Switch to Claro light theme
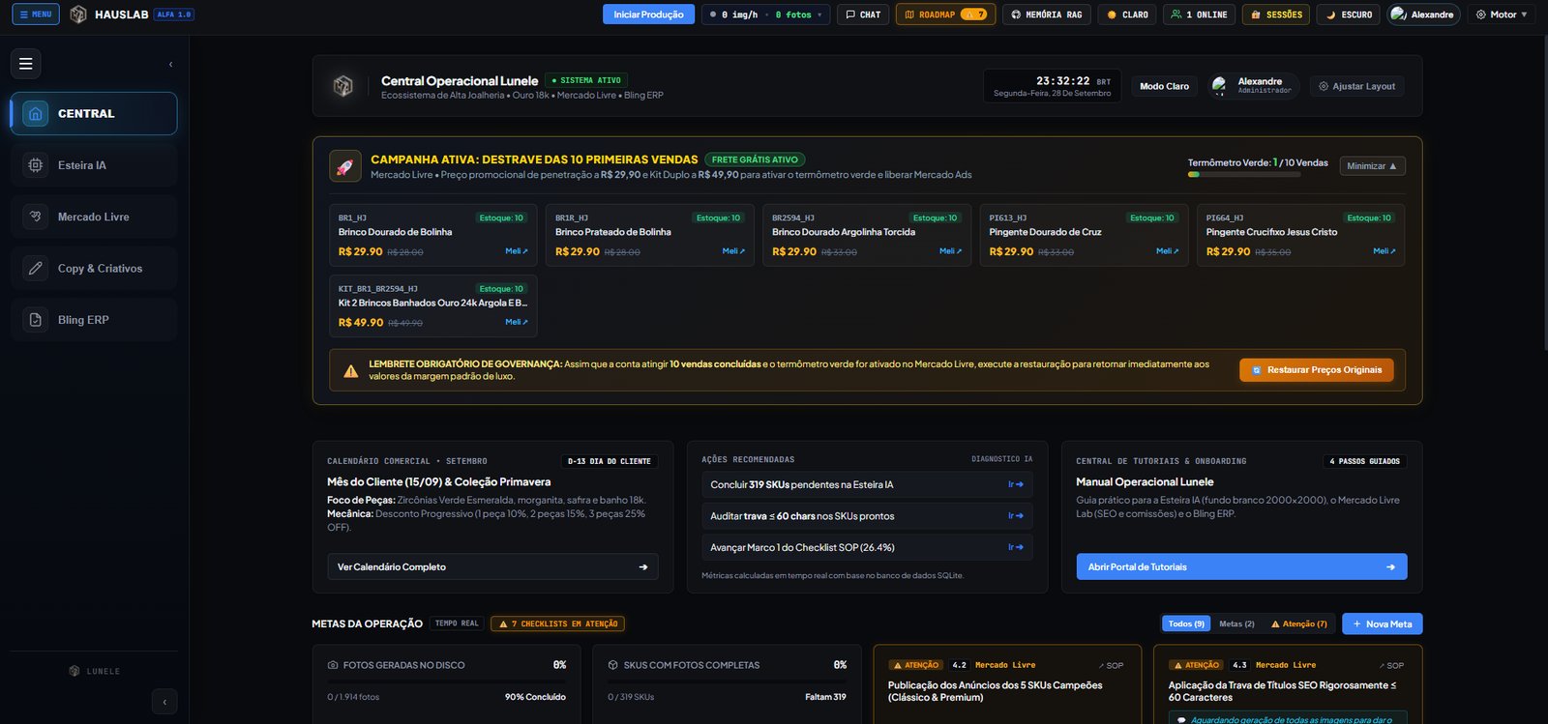The width and height of the screenshot is (1548, 724). 1127,14
